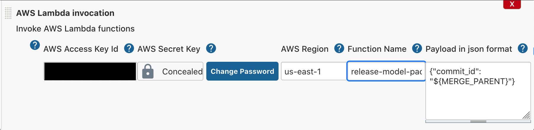Click the textarea corner resize grip
Screen dimensions: 534x130
[x=527, y=116]
